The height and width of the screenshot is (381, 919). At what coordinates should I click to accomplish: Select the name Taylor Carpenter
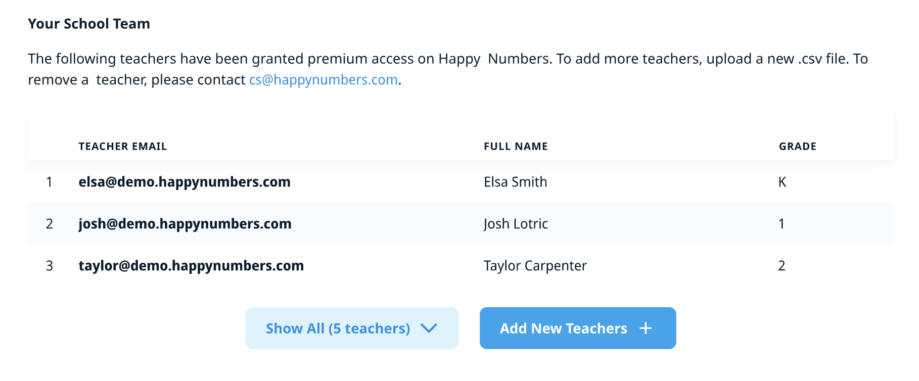click(x=535, y=266)
